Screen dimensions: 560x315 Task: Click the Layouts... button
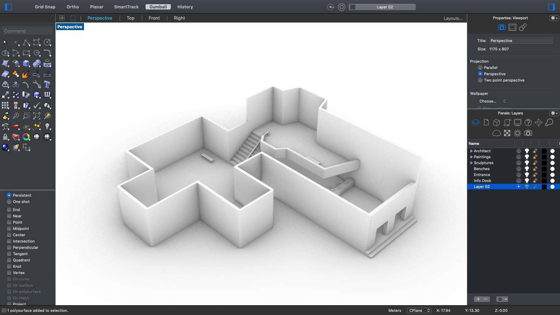point(453,19)
